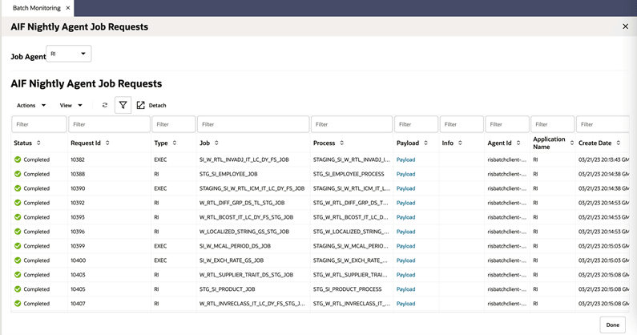The image size is (637, 335).
Task: Open Payload link for request 10393
Action: pyautogui.click(x=406, y=217)
